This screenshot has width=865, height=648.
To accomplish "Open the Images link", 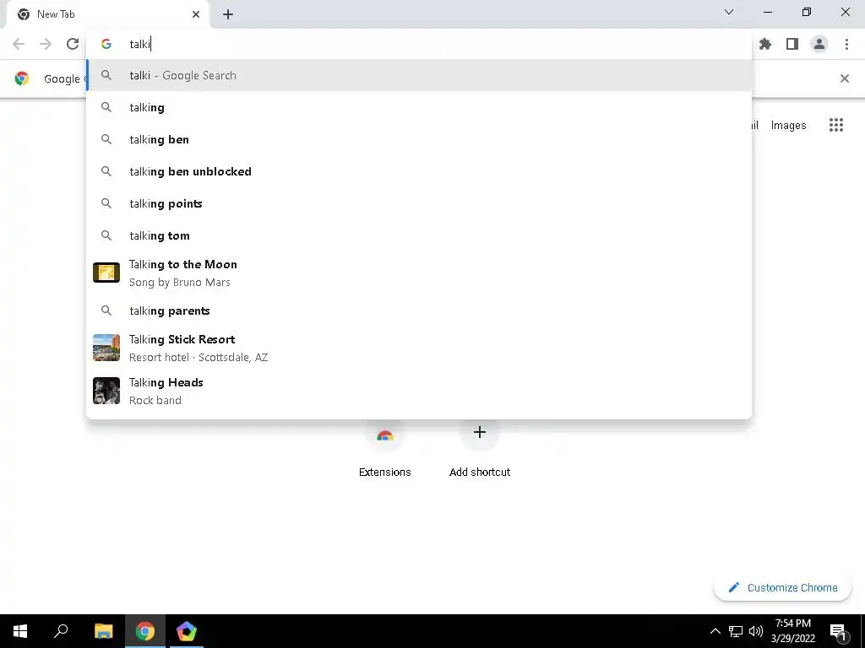I will (788, 126).
